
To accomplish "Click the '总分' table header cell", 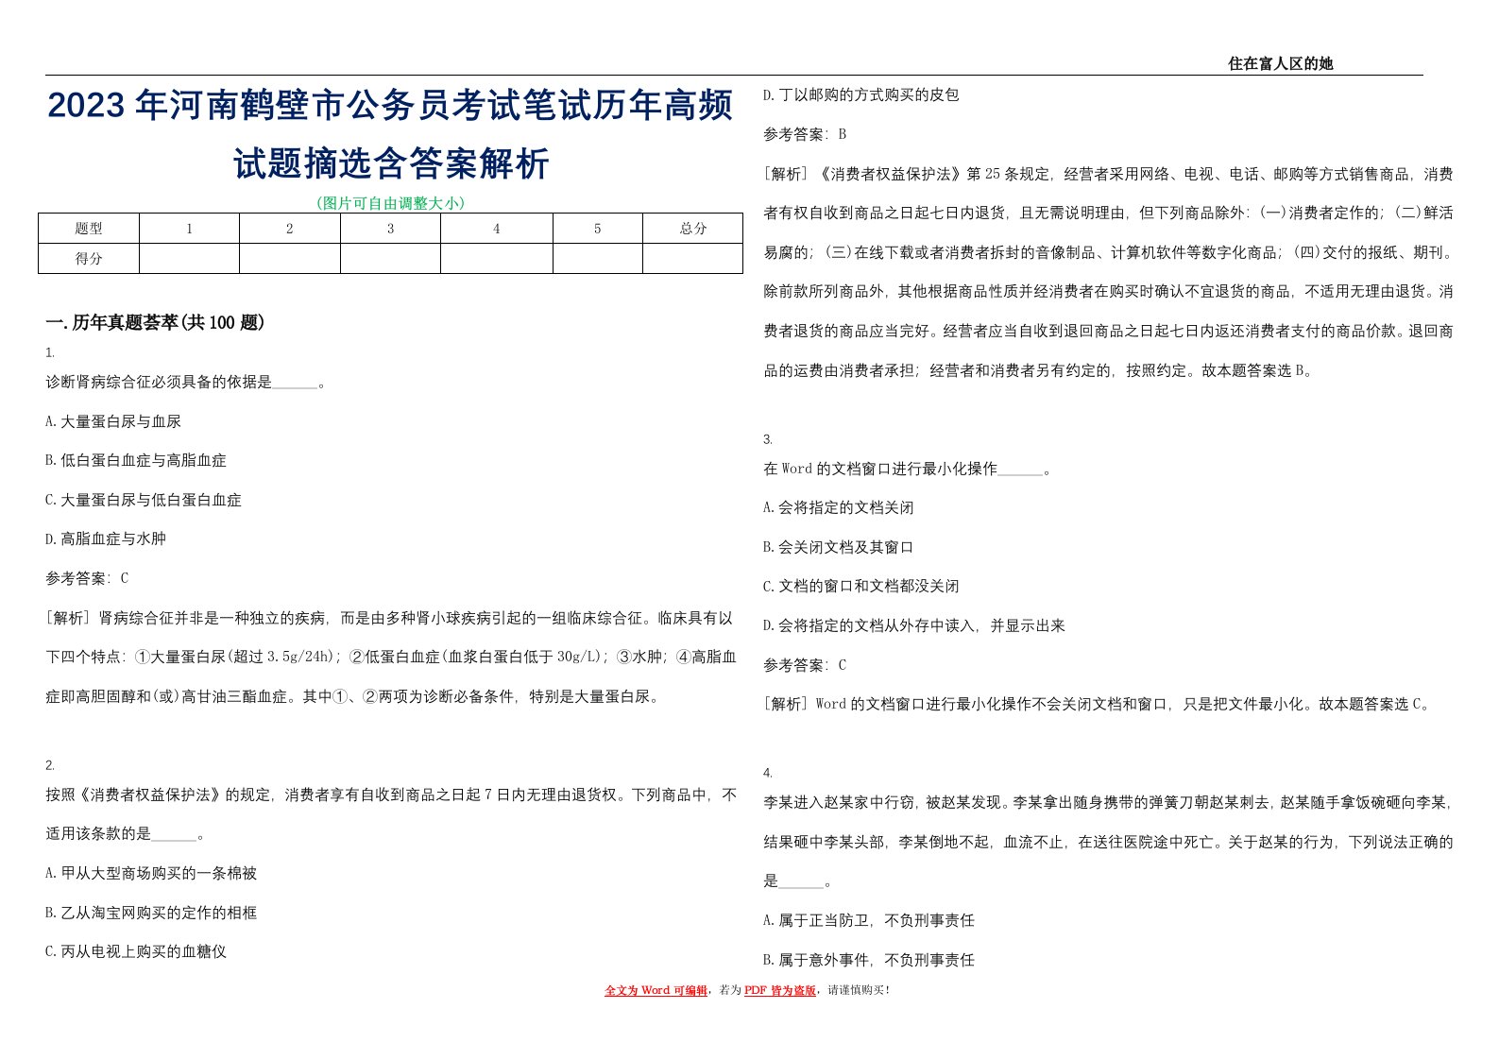I will [x=692, y=229].
